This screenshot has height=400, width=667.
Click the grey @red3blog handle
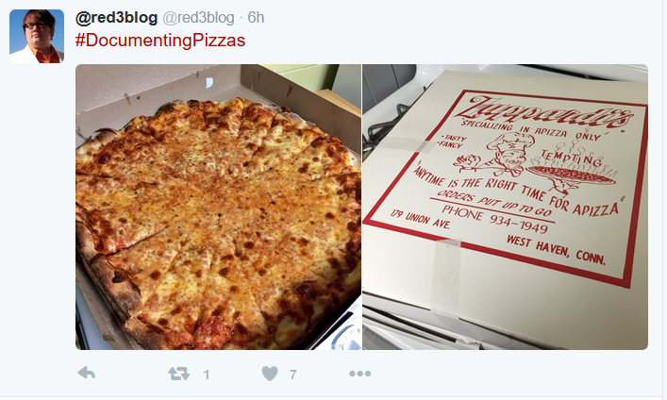pos(198,17)
